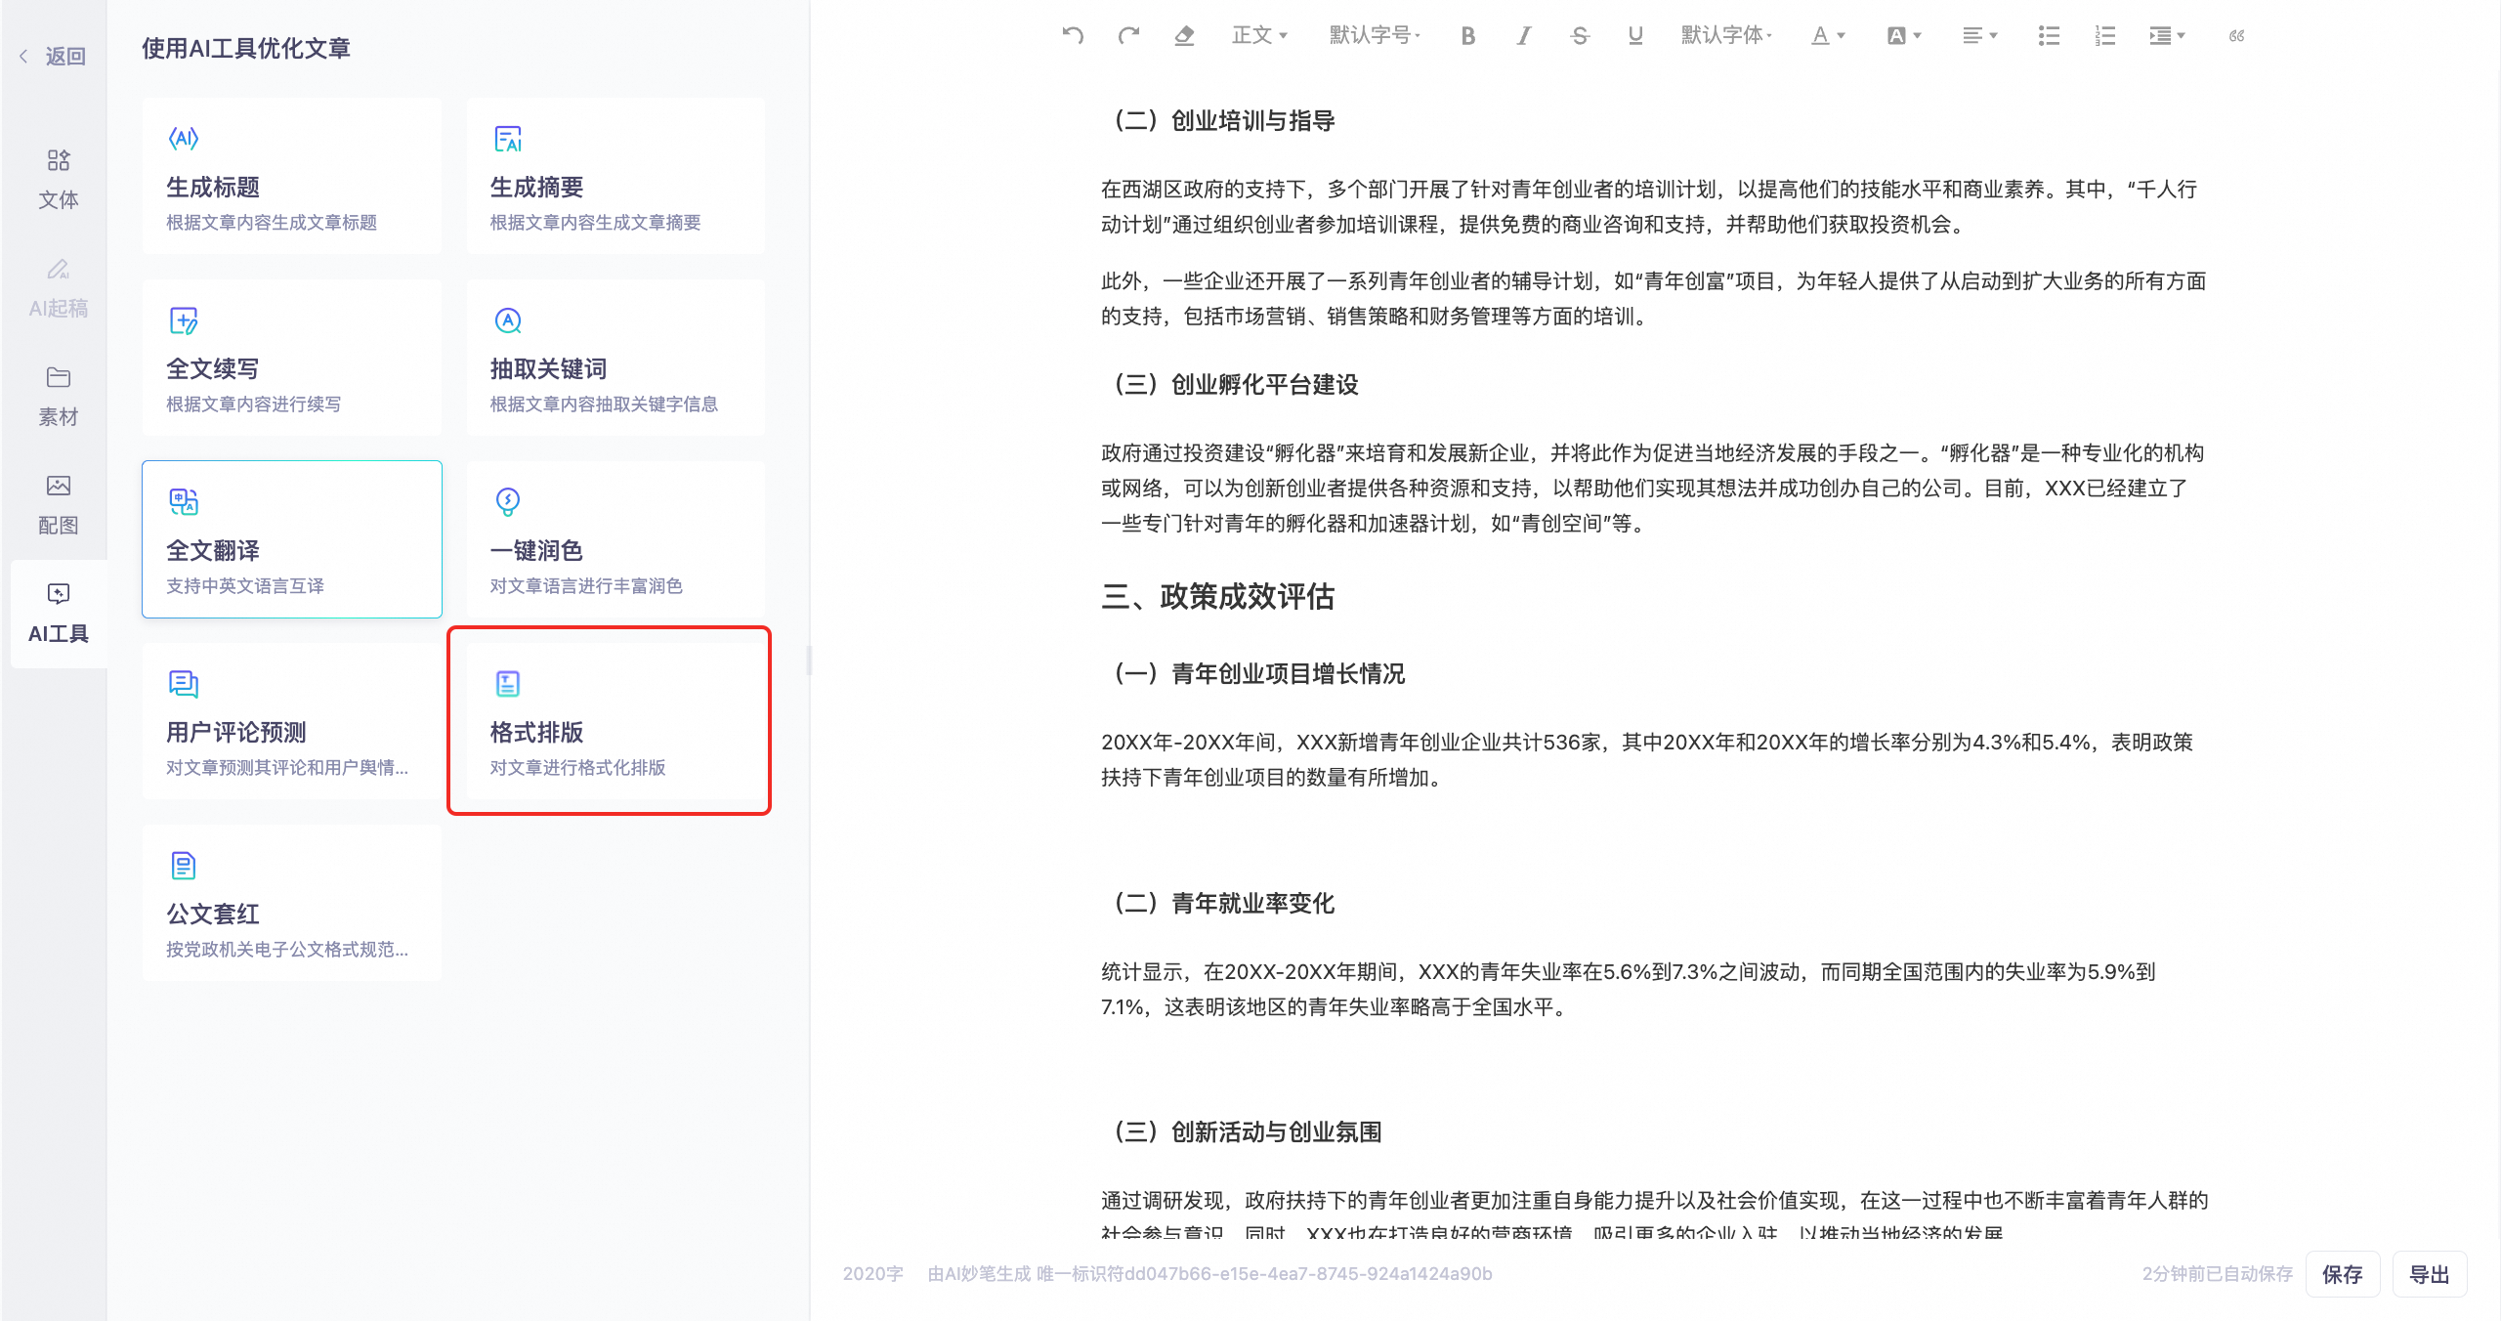Toggle italic text formatting
2501x1321 pixels.
1523,36
